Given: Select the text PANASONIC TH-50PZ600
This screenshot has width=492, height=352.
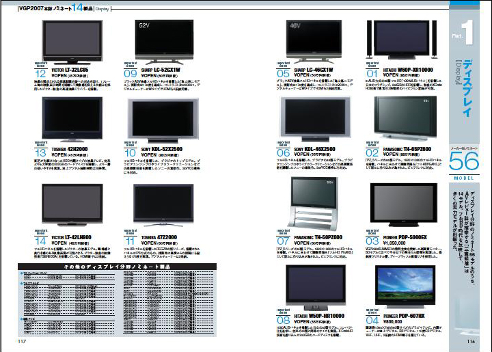Looking at the screenshot, I should (318, 237).
